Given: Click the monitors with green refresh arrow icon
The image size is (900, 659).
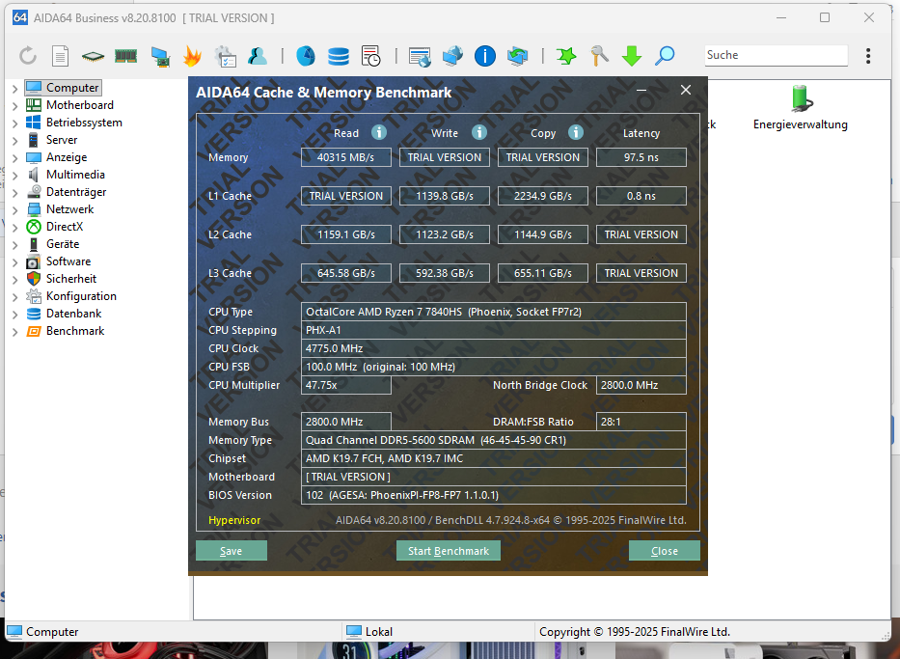Looking at the screenshot, I should tap(517, 56).
